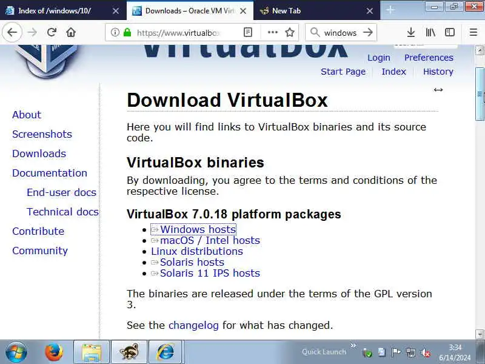Open the Contribute sidebar link

tap(38, 231)
